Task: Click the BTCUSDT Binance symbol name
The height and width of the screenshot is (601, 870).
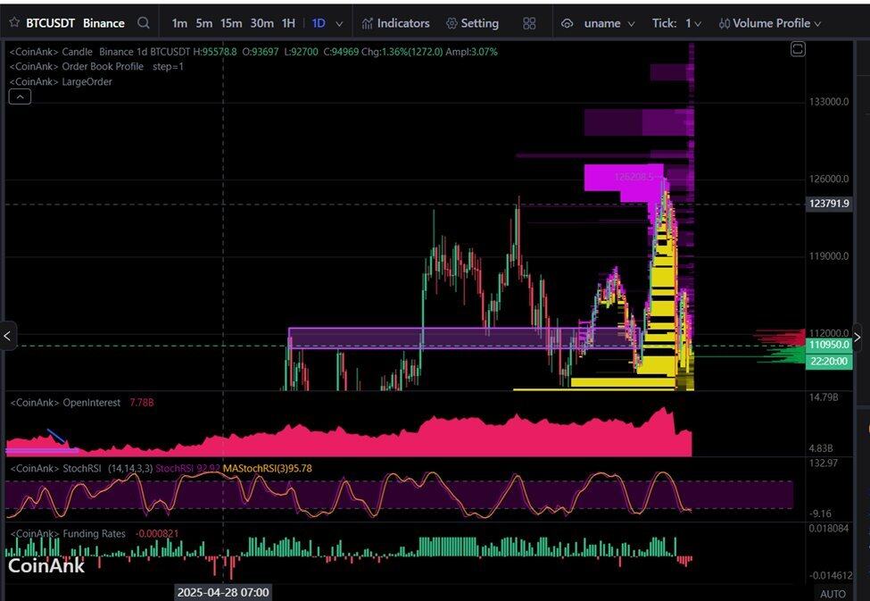Action: (75, 23)
